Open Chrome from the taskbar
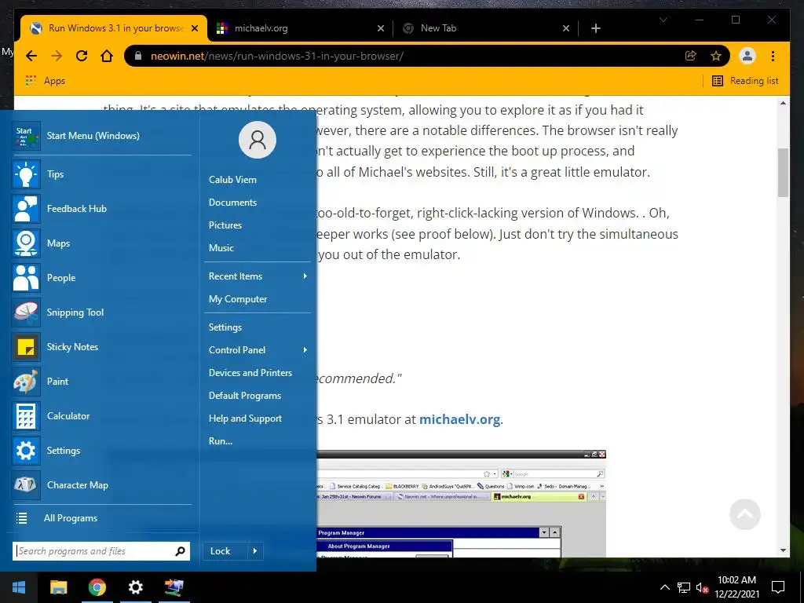This screenshot has width=804, height=603. point(97,587)
